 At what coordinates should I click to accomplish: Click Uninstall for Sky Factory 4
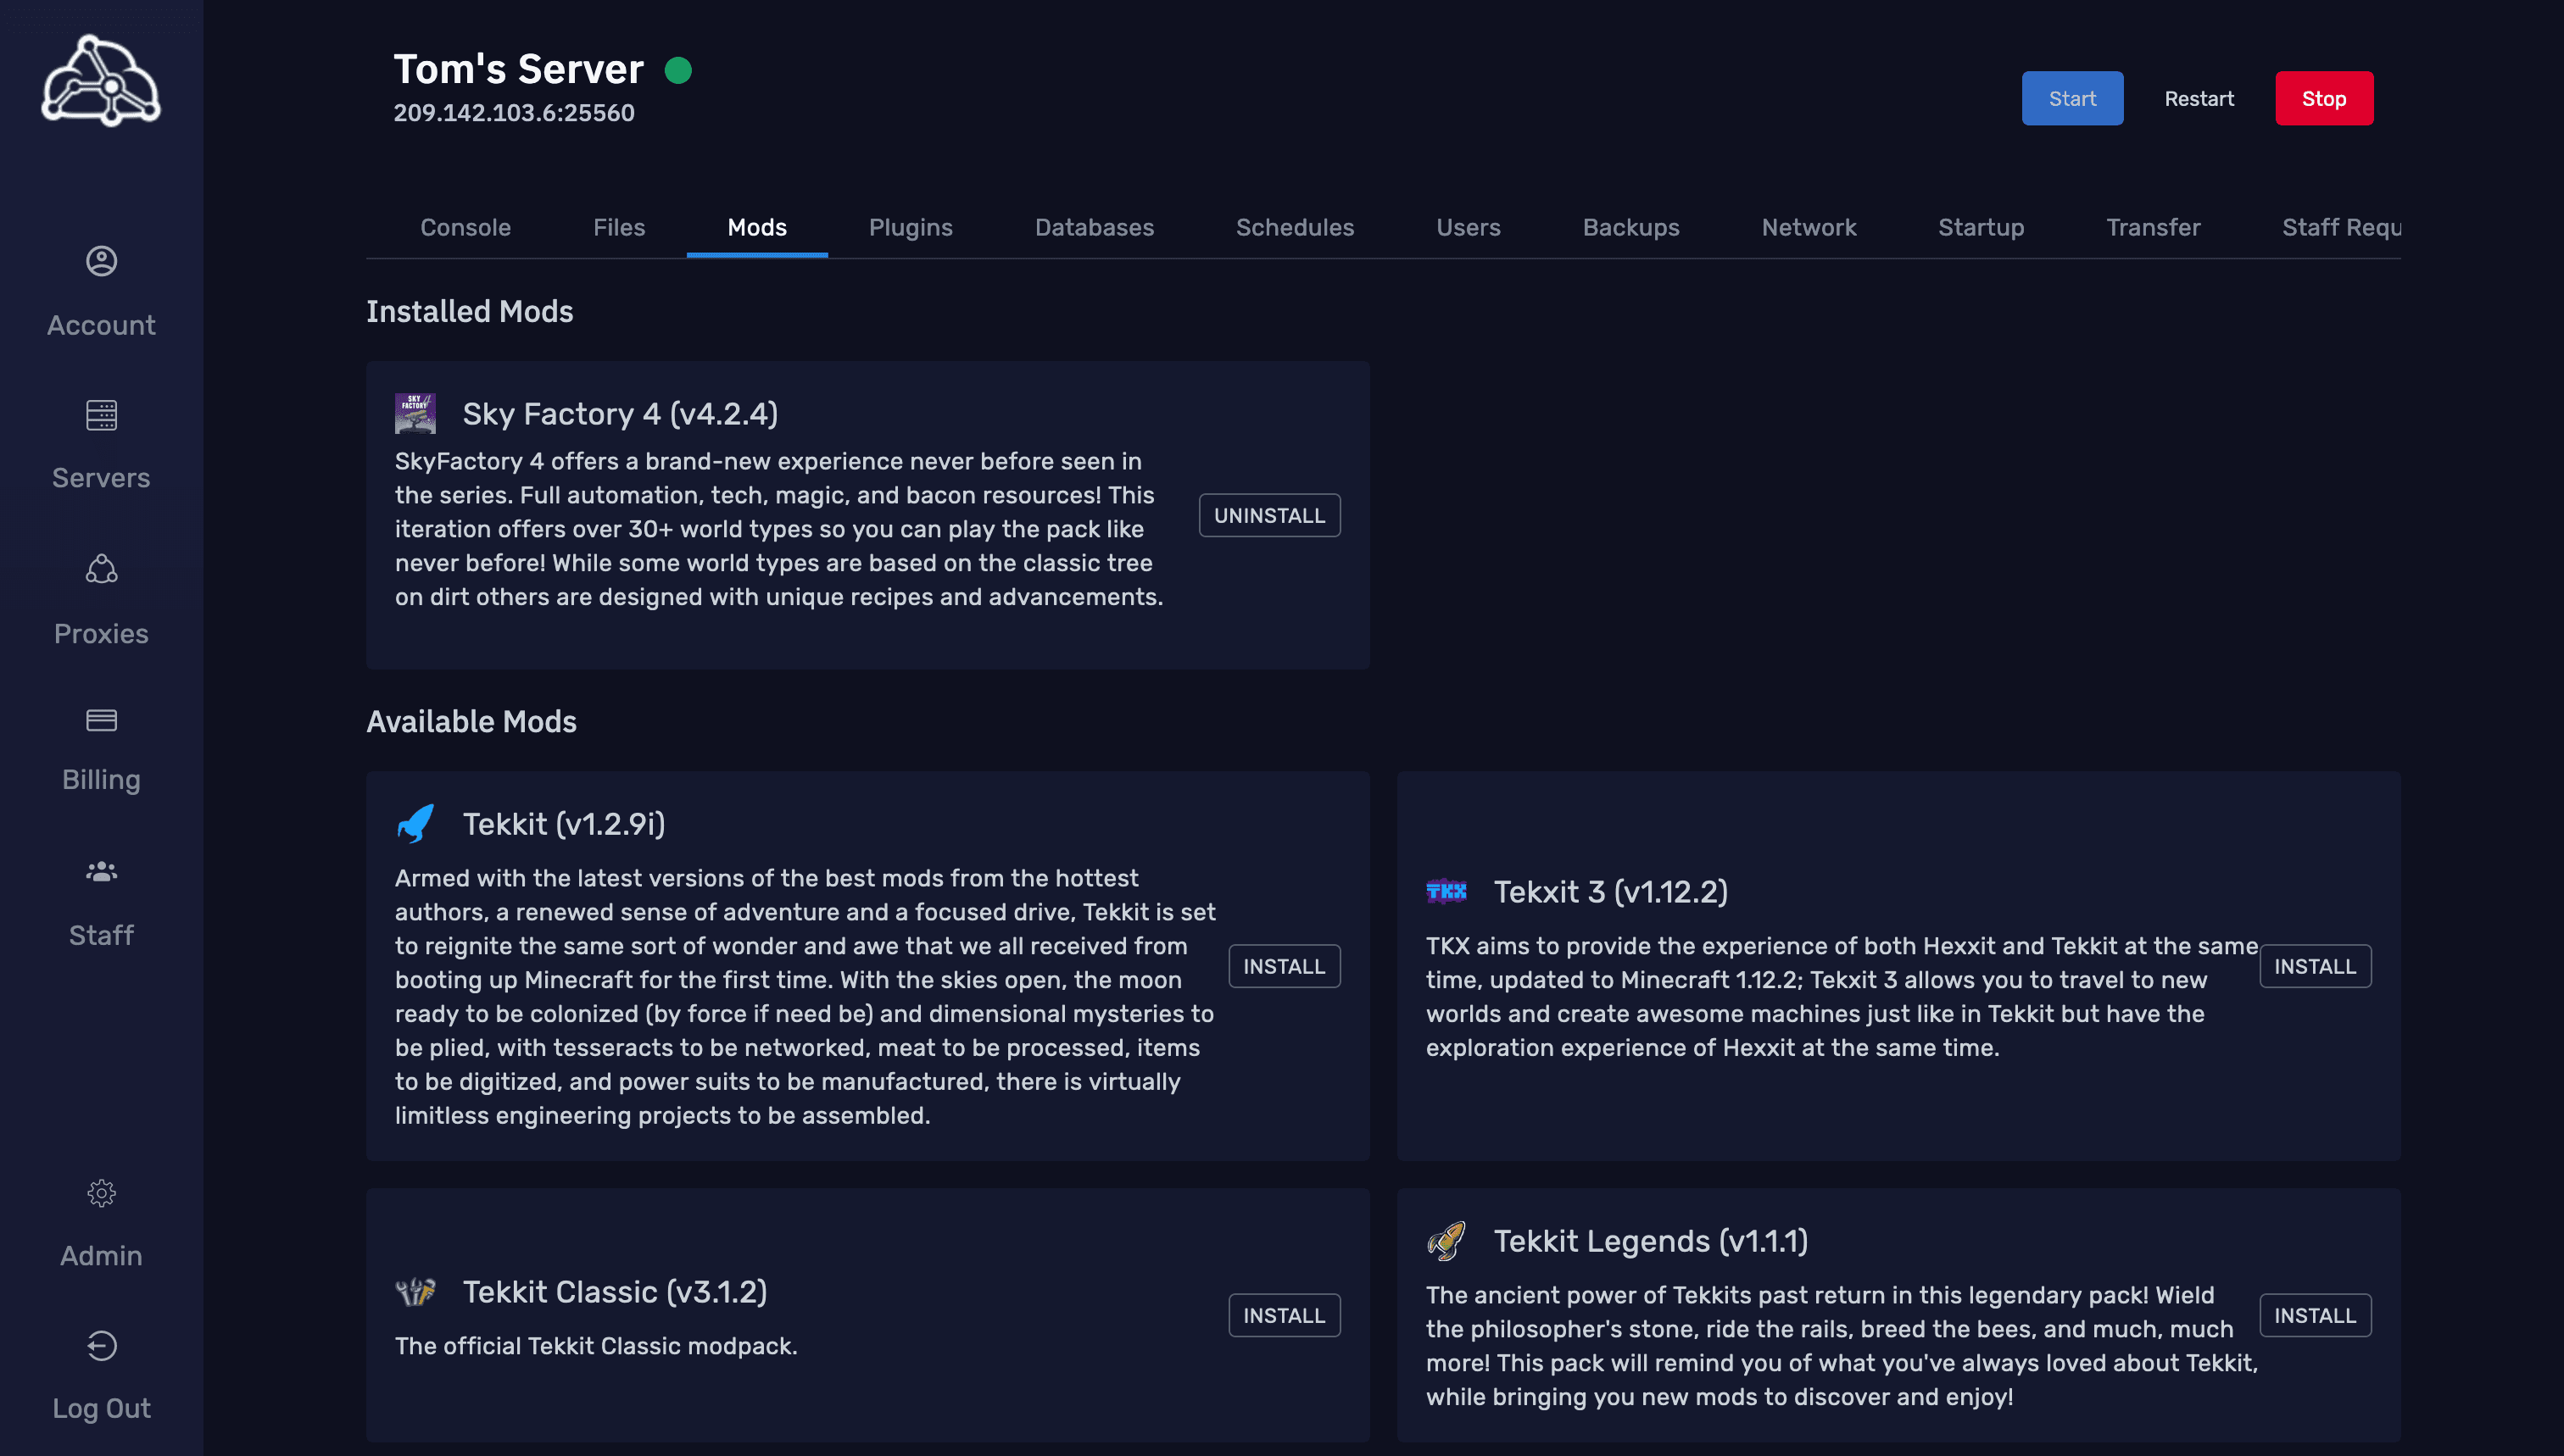click(x=1269, y=516)
